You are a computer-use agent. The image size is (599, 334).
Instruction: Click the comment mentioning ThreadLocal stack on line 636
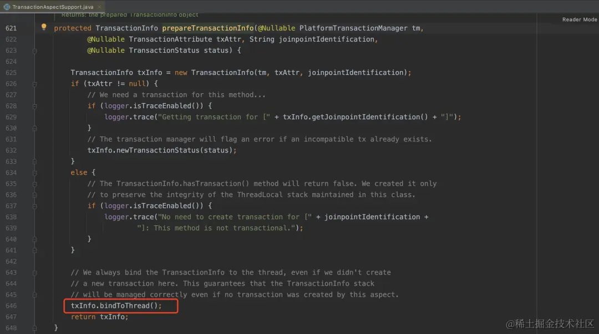[x=251, y=195]
